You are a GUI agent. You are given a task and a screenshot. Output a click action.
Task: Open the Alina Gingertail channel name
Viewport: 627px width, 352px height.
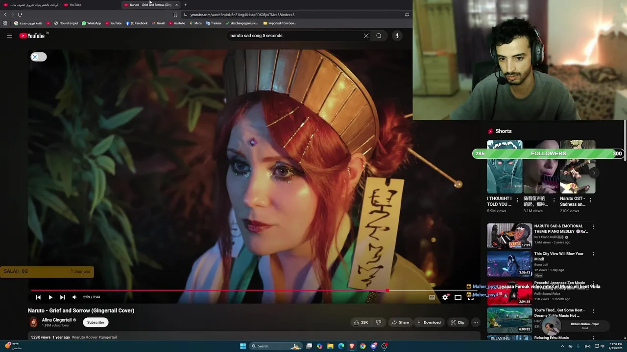[57, 320]
